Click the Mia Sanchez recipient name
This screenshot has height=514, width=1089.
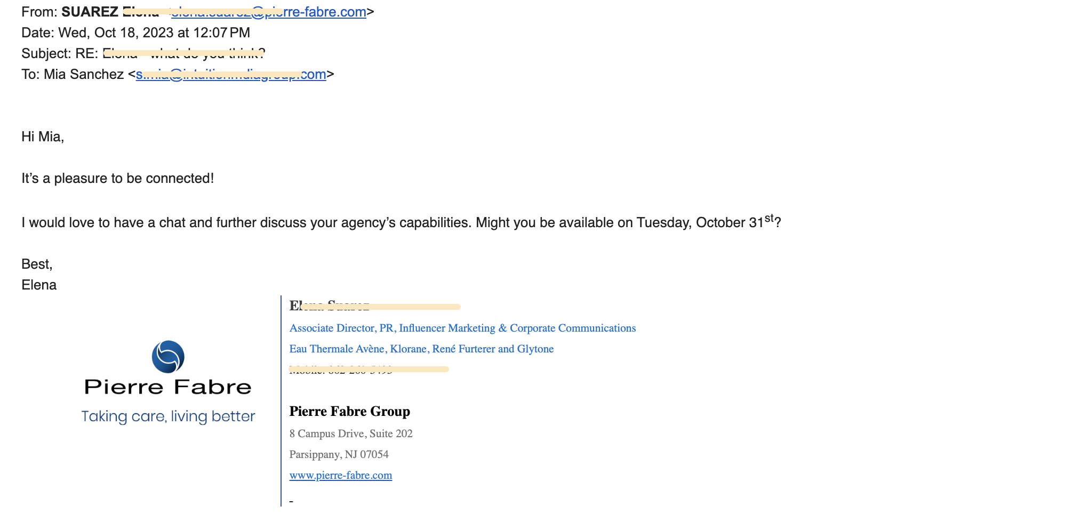pyautogui.click(x=84, y=74)
